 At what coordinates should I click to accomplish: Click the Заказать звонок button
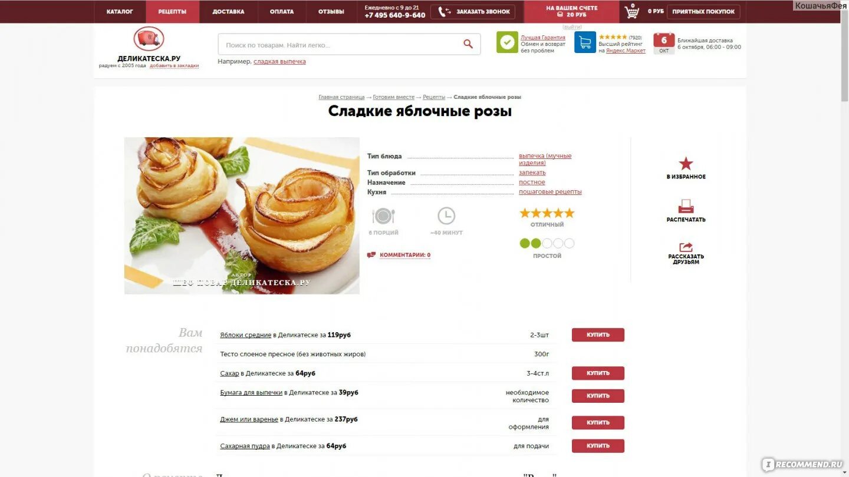[473, 12]
